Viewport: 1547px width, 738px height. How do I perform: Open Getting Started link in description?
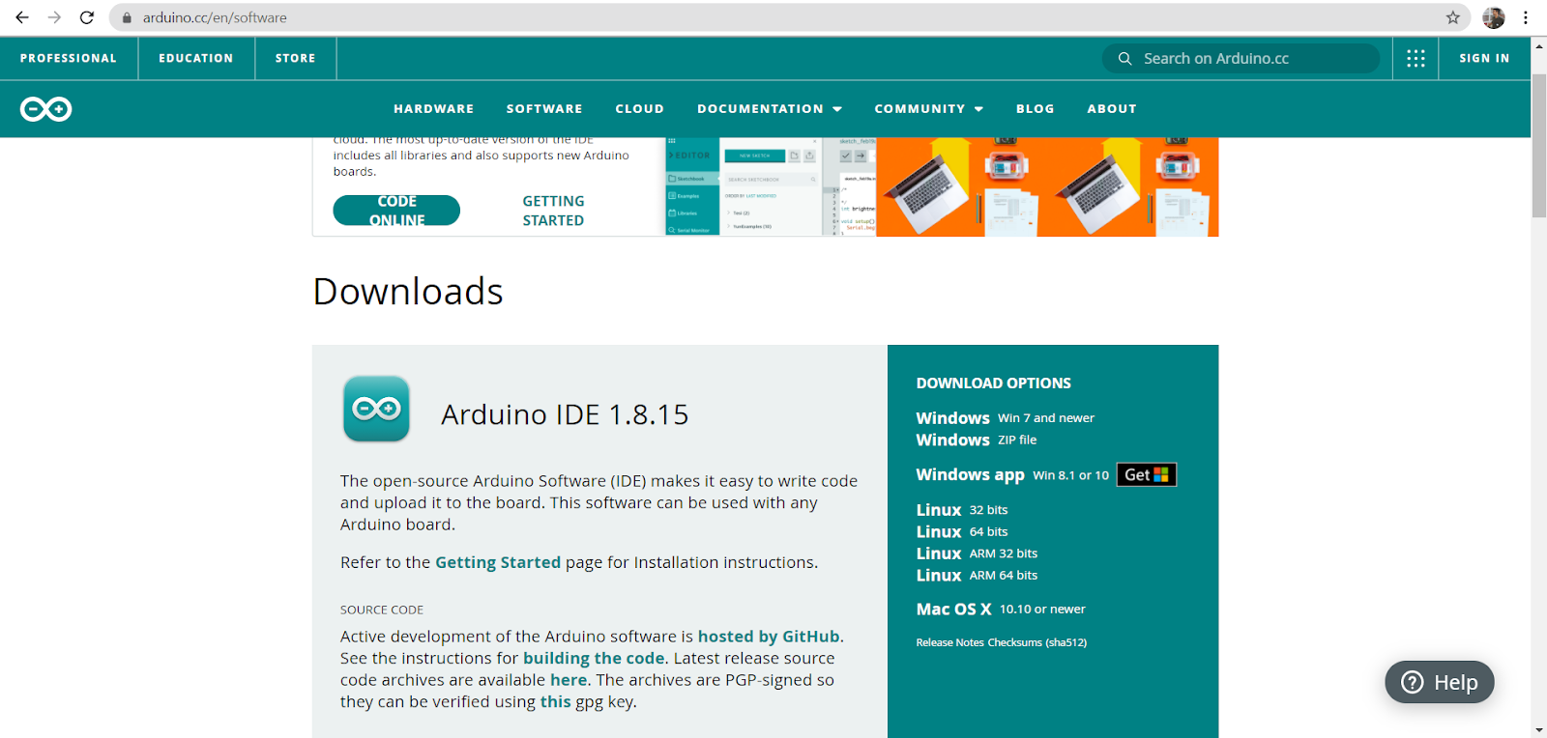click(x=498, y=562)
